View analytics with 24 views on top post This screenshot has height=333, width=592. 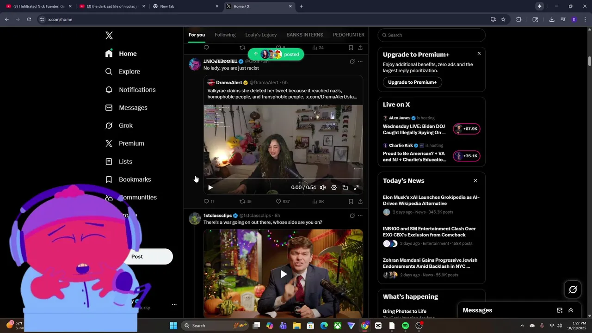click(x=318, y=48)
